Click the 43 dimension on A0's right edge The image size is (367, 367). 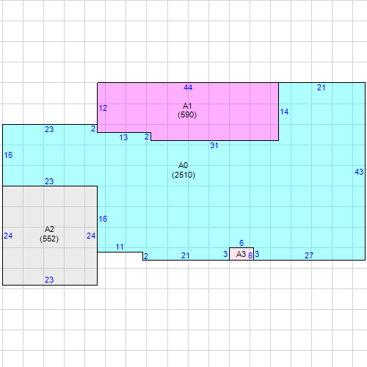click(359, 172)
